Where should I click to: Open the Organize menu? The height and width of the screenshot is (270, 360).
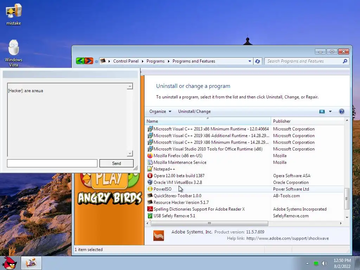point(160,111)
